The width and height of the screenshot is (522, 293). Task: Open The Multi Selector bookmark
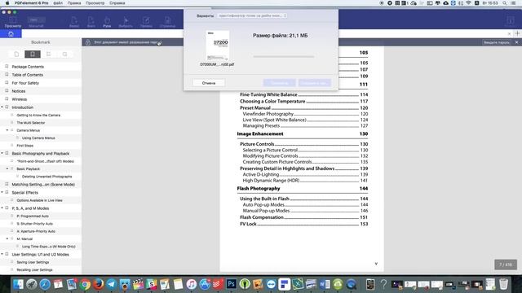31,123
